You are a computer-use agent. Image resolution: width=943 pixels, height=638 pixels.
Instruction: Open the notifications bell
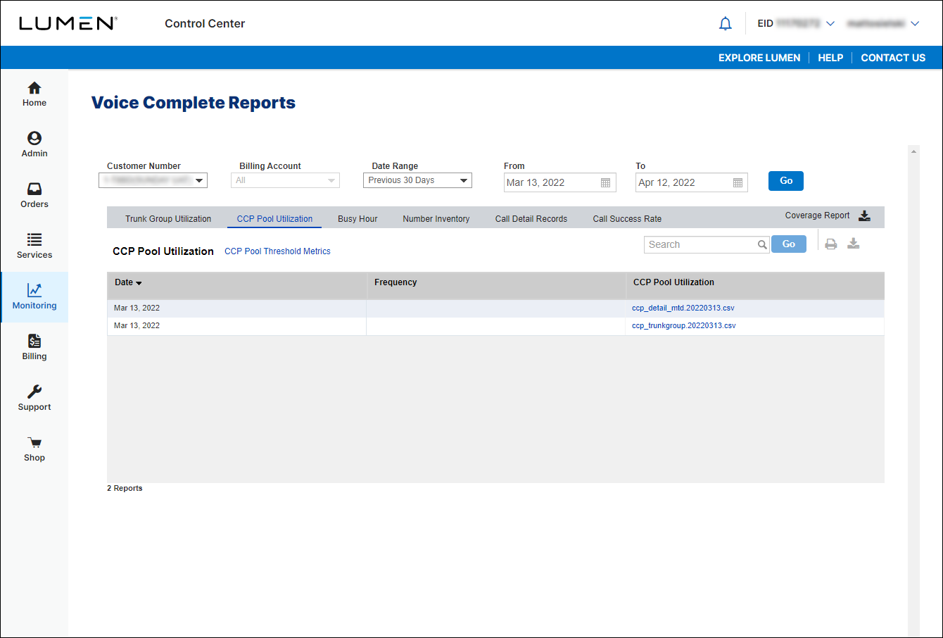tap(725, 24)
